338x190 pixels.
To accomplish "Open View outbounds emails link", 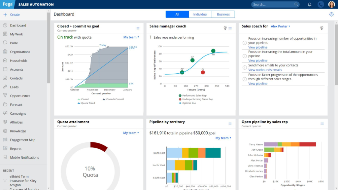I will point(265,70).
